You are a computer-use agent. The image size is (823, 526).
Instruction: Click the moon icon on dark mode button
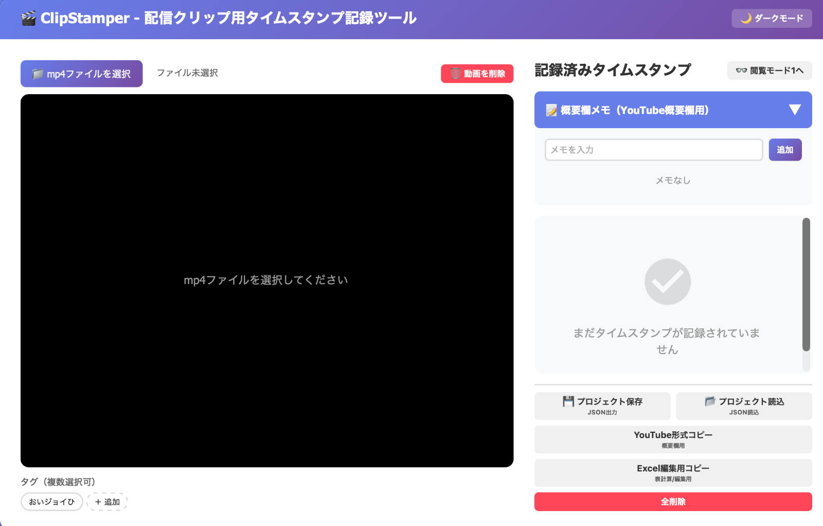[x=746, y=19]
